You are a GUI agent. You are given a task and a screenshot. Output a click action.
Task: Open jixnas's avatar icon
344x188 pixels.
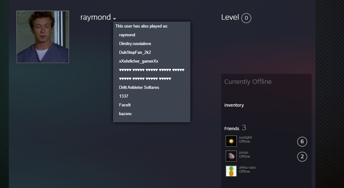coord(231,156)
